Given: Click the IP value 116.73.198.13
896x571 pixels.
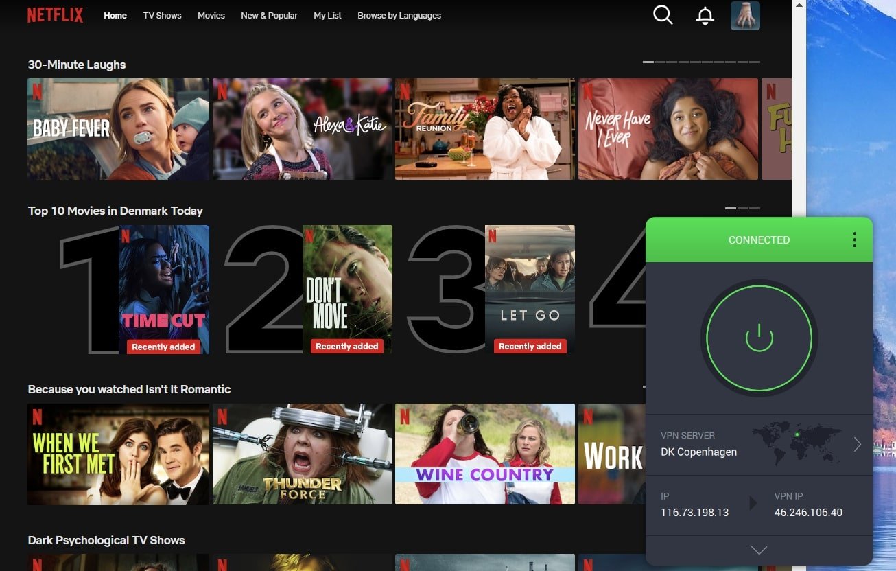Looking at the screenshot, I should [694, 513].
